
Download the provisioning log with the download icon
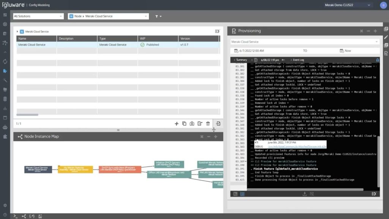coord(305,193)
